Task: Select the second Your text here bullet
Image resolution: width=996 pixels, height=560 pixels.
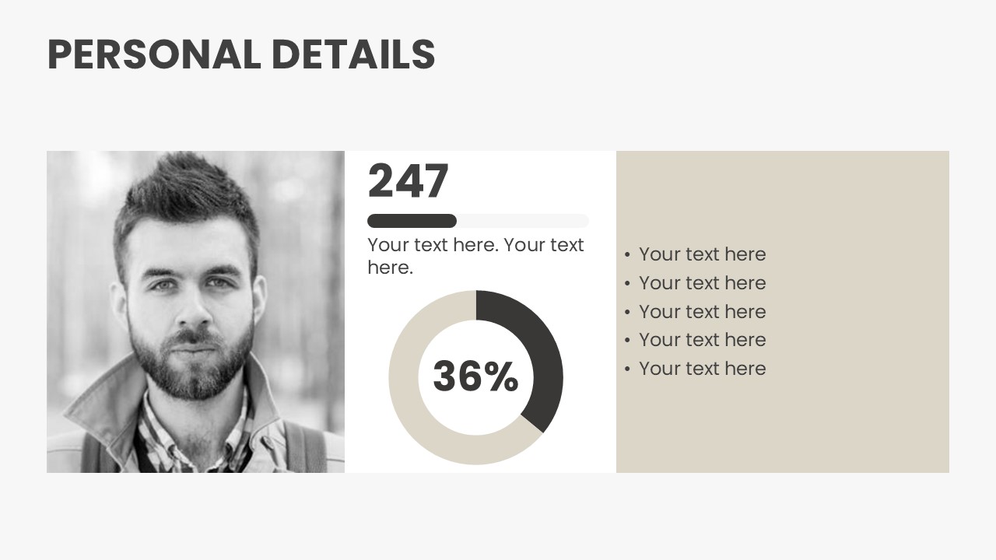Action: pos(702,283)
